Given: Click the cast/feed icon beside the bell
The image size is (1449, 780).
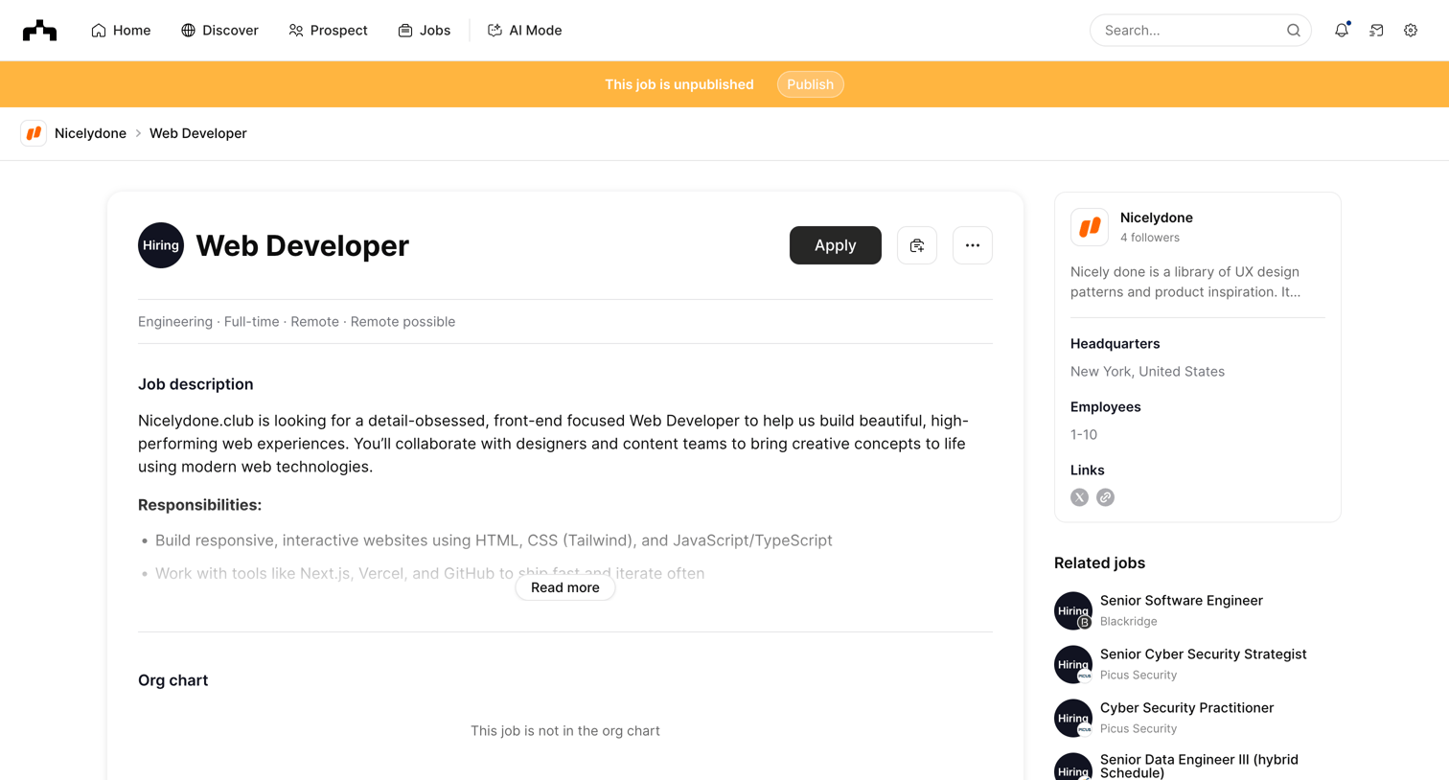Looking at the screenshot, I should (1376, 31).
